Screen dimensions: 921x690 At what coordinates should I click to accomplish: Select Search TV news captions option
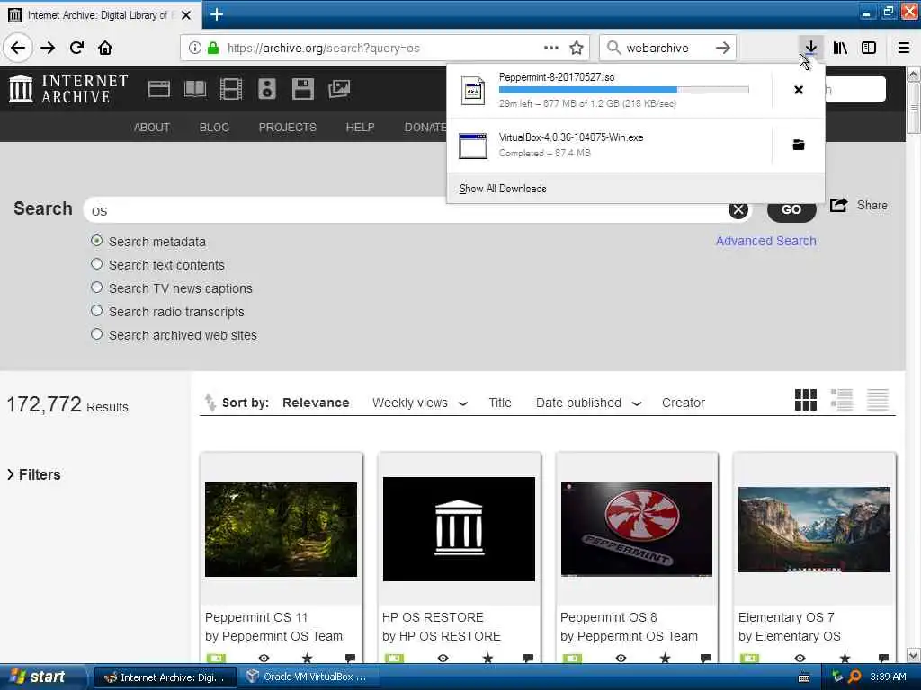click(x=97, y=287)
